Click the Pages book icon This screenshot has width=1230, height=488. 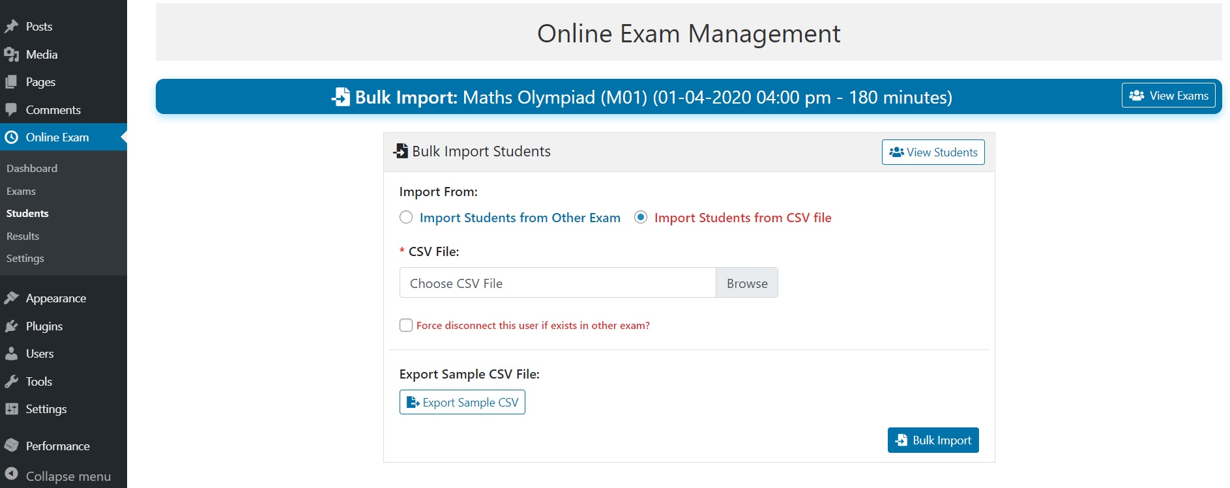click(x=13, y=81)
